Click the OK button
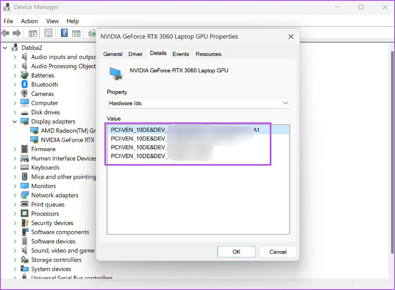Viewport: 395px width, 290px height. coord(236,251)
